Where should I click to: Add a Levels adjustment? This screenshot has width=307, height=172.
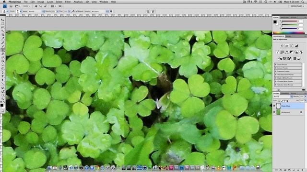click(x=287, y=46)
